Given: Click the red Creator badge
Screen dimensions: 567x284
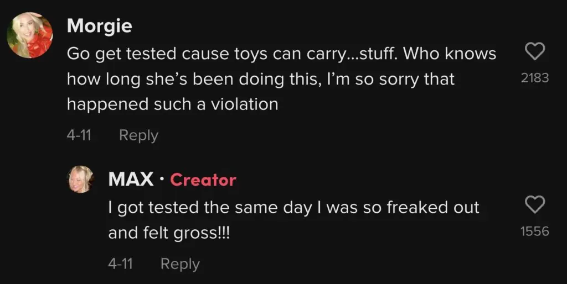Looking at the screenshot, I should tap(203, 180).
